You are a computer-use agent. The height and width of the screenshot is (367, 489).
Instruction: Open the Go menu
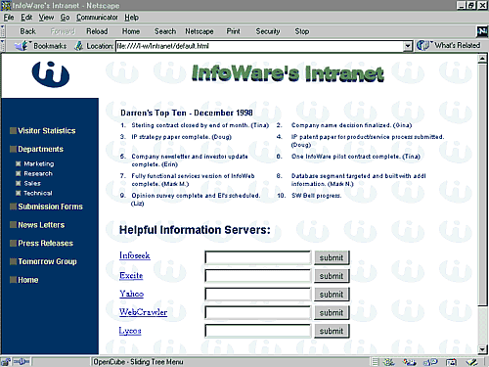[x=65, y=18]
